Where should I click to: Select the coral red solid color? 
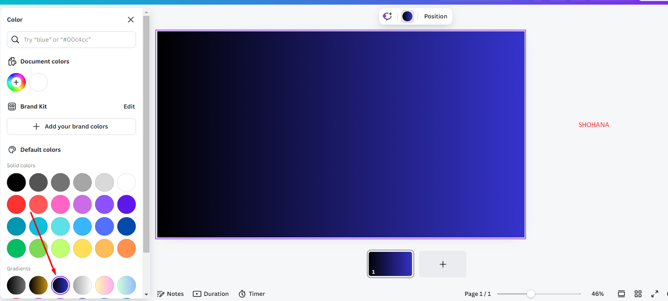pos(38,205)
